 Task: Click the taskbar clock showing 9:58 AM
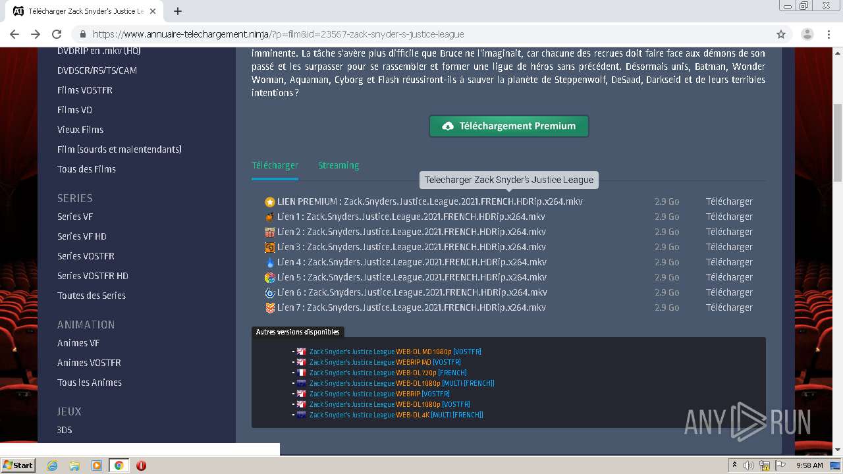809,465
